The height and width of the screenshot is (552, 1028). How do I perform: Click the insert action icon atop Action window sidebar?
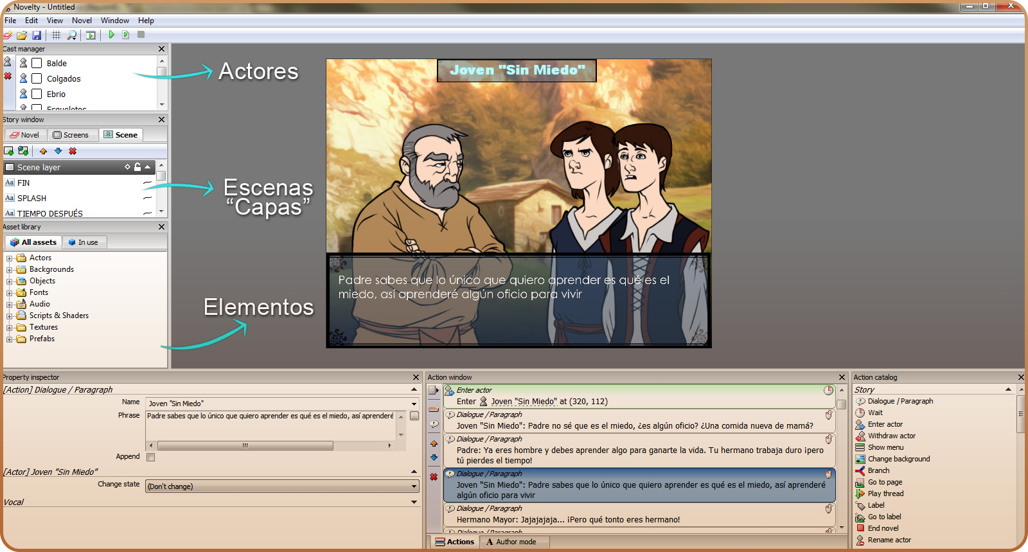coord(434,390)
